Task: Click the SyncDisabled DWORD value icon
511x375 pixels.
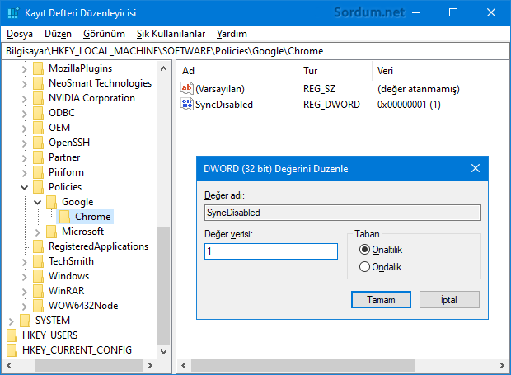Action: click(x=187, y=104)
